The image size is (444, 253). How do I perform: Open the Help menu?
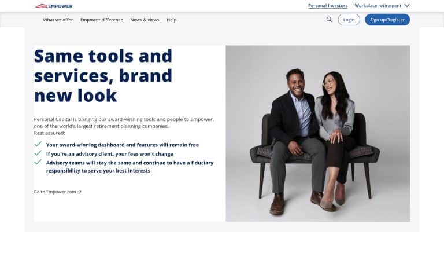[x=172, y=20]
